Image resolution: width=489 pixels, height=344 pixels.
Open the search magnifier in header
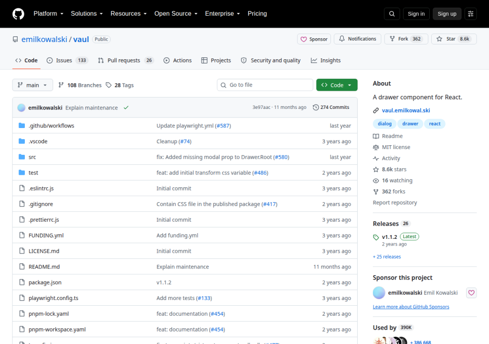(392, 14)
